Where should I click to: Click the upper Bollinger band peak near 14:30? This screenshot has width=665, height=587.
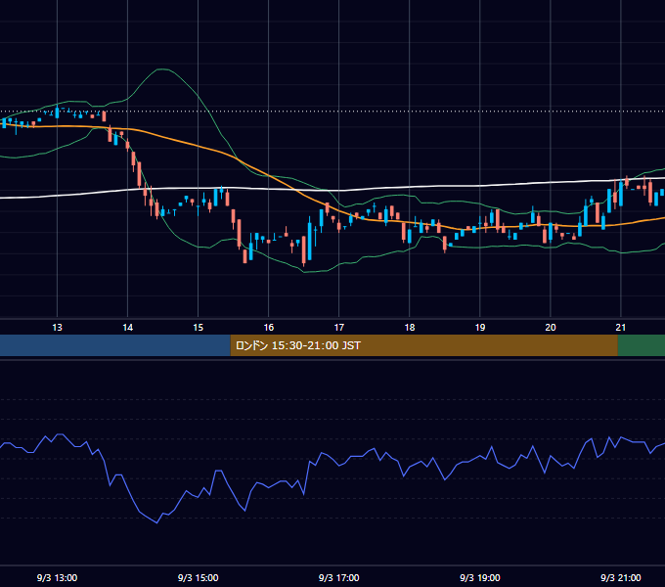pyautogui.click(x=163, y=69)
